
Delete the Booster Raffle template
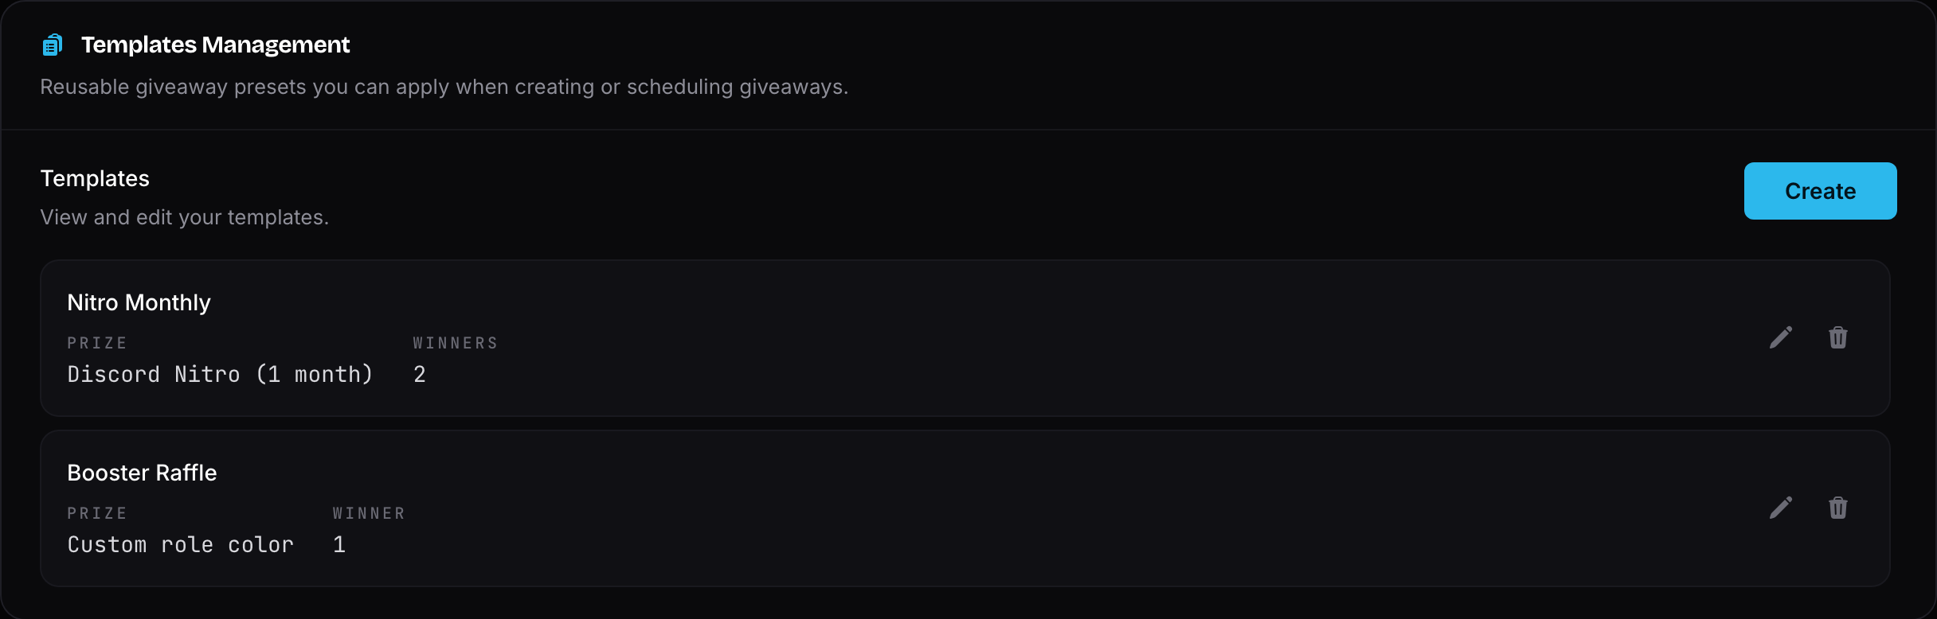[1838, 508]
